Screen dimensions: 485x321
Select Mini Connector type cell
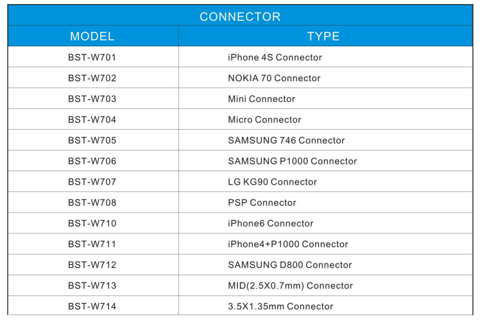pyautogui.click(x=261, y=99)
